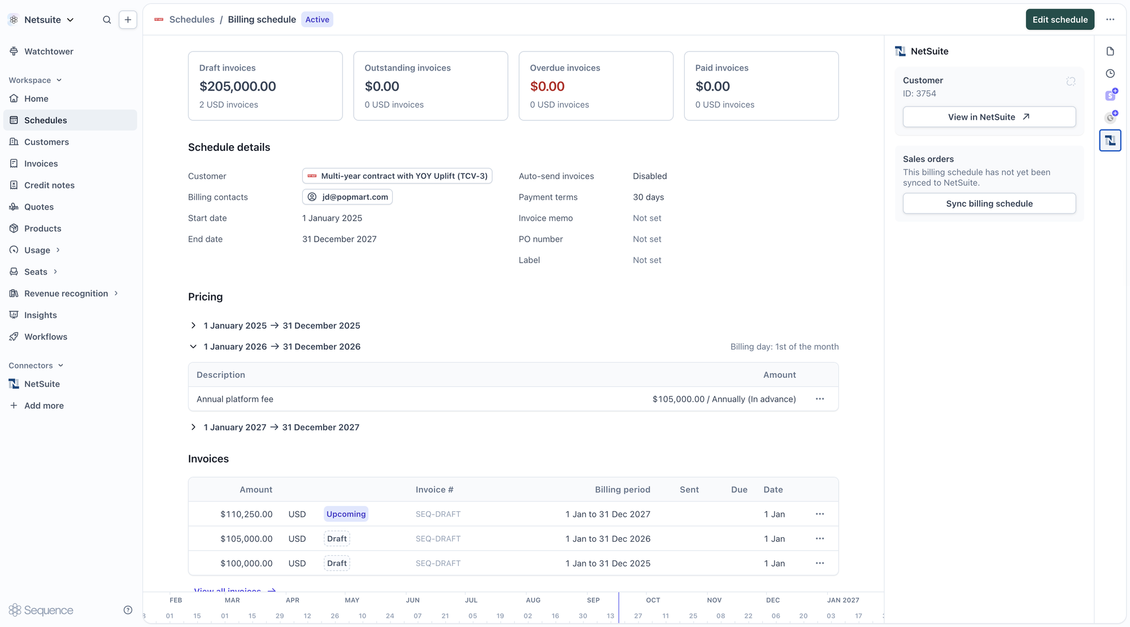Open the Customers page
This screenshot has width=1130, height=627.
pyautogui.click(x=46, y=142)
